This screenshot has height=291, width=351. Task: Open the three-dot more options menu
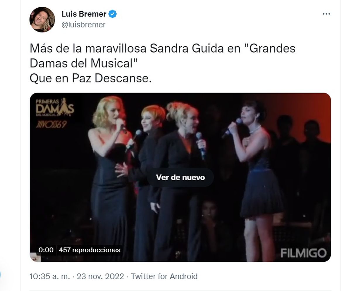point(326,14)
